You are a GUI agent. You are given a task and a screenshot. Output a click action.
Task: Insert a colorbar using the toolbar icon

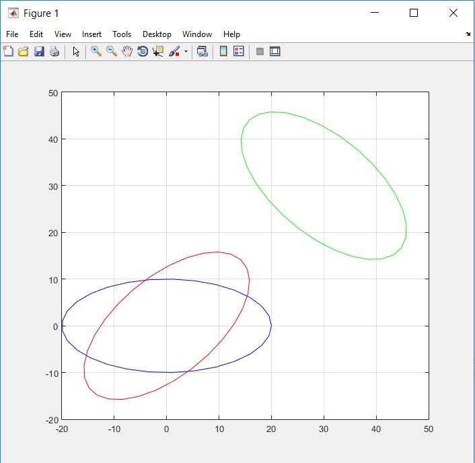click(223, 51)
